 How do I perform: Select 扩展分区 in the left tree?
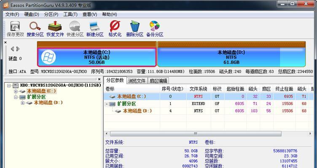click(36, 97)
